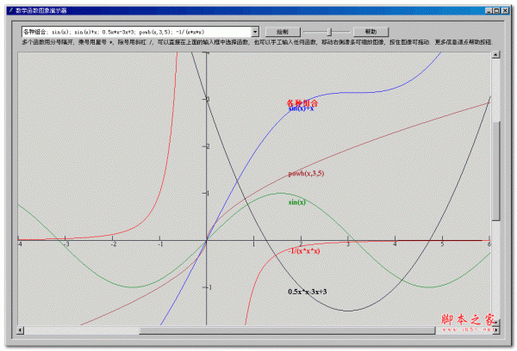The width and height of the screenshot is (517, 351).
Task: Click the horizontal scrollbar thumb
Action: (289, 329)
